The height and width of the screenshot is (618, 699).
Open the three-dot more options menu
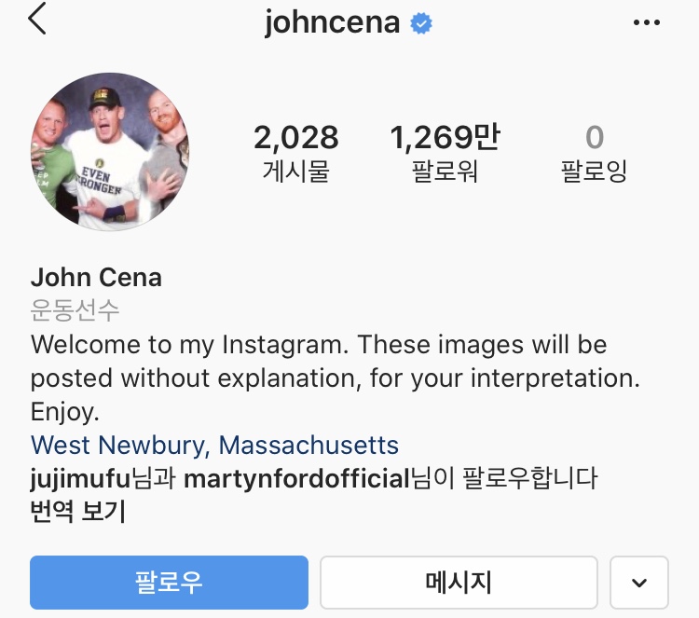tap(647, 22)
